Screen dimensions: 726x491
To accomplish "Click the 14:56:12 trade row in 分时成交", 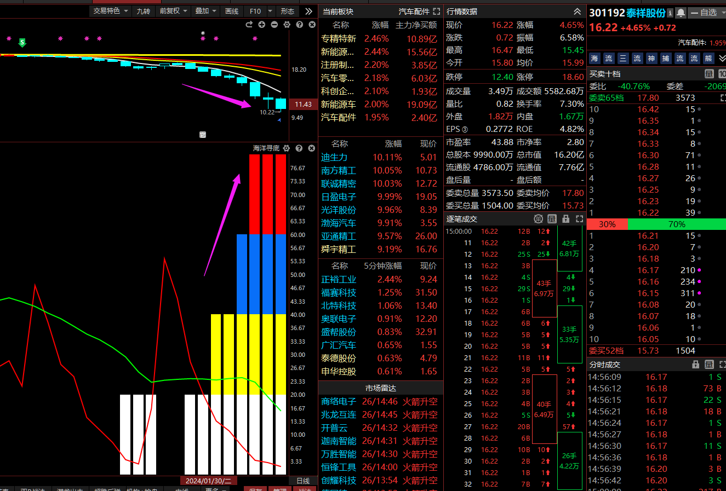I will tap(655, 389).
